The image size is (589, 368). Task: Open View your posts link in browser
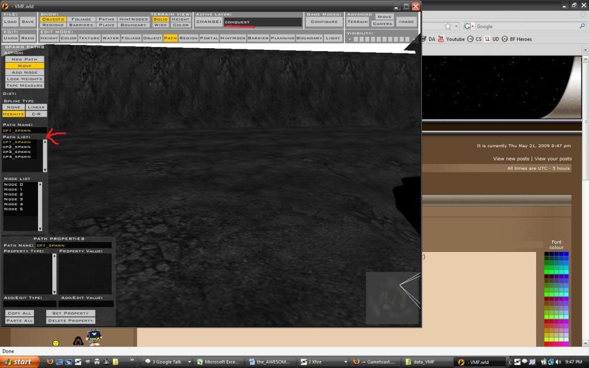coord(553,159)
